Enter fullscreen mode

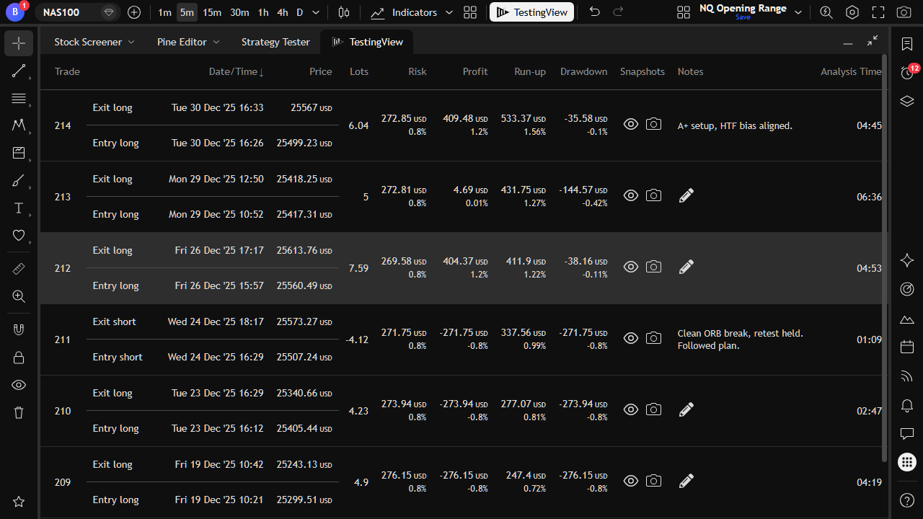(x=878, y=12)
